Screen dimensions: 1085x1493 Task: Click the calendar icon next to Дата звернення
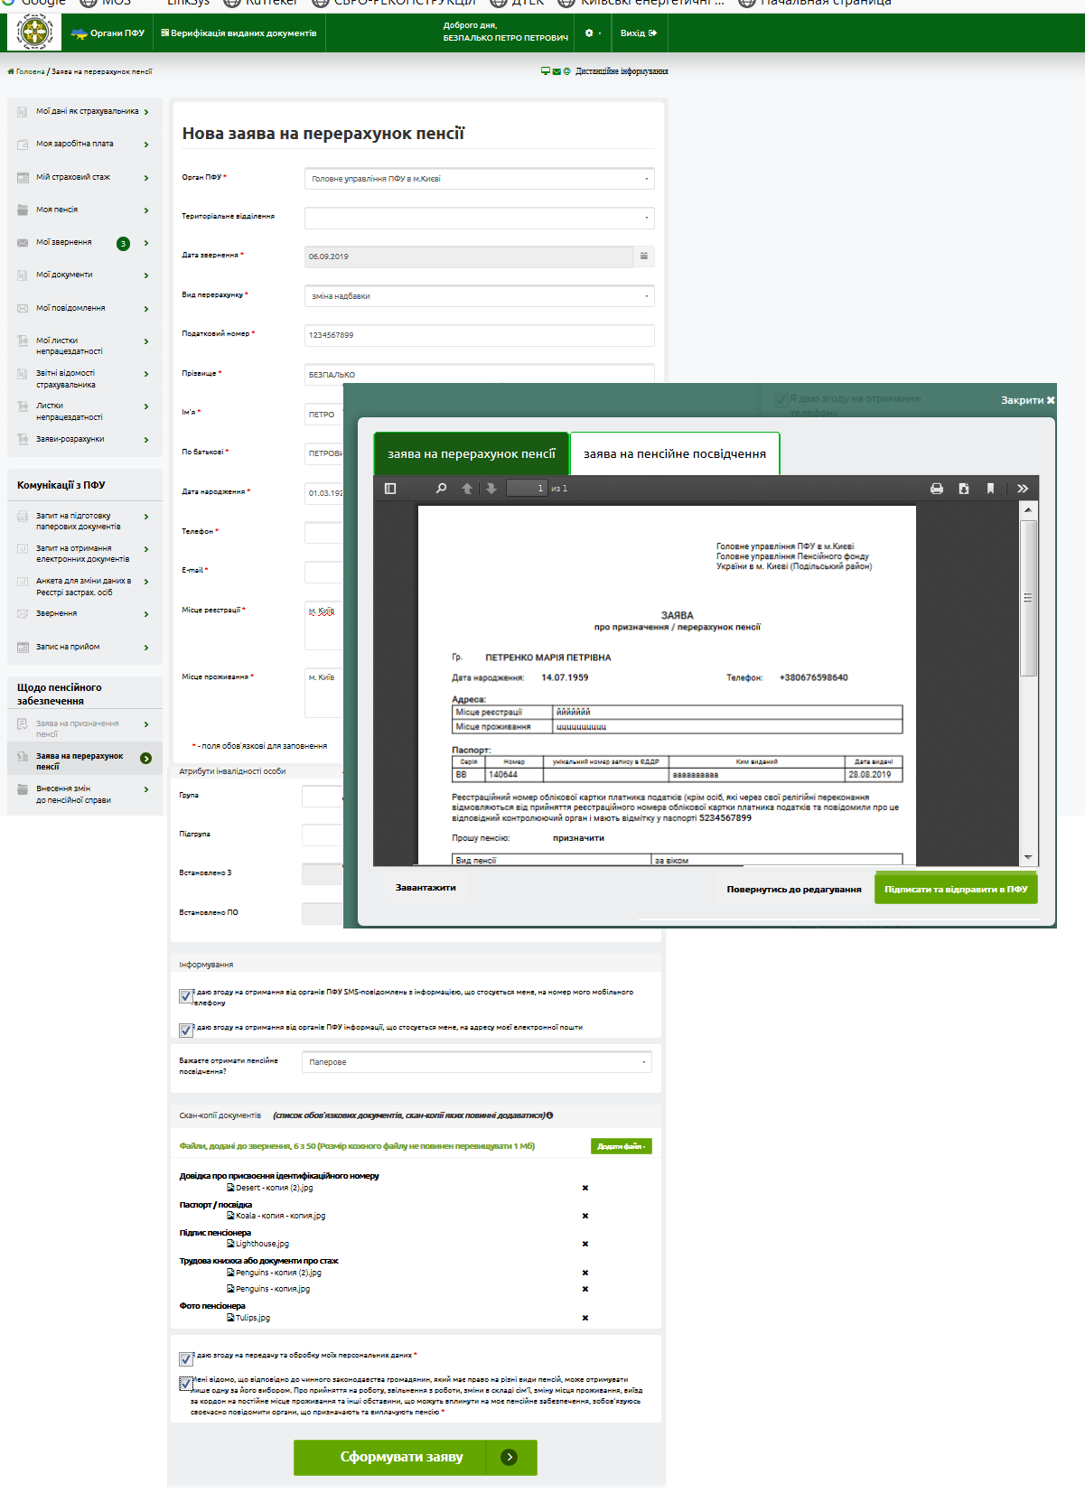click(644, 257)
